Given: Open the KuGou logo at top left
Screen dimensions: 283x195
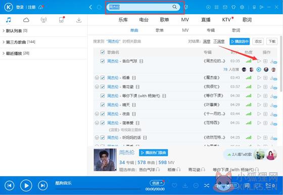Looking at the screenshot, I should tap(9, 7).
